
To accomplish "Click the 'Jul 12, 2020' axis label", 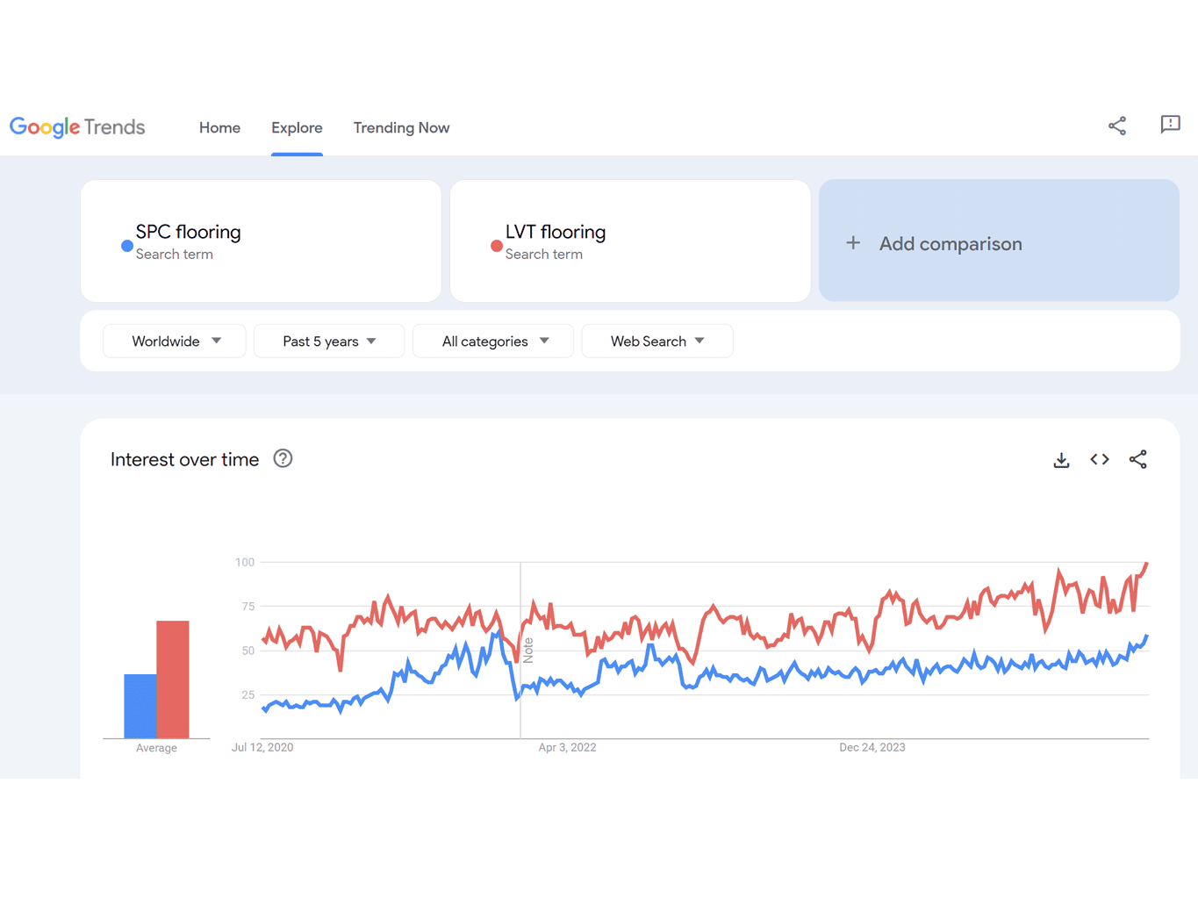I will tap(262, 747).
